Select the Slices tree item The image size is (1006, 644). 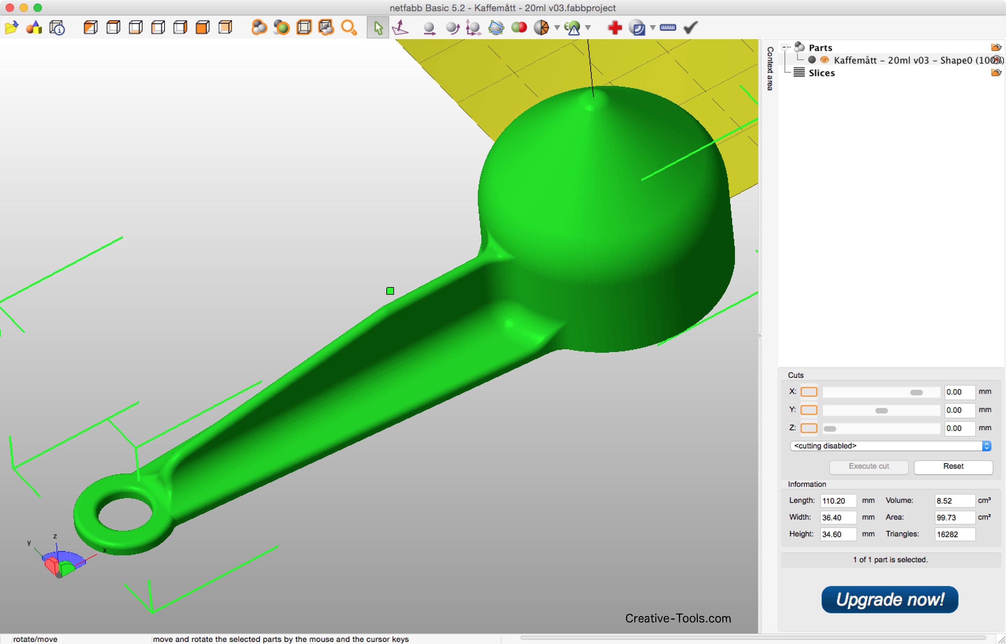(821, 73)
